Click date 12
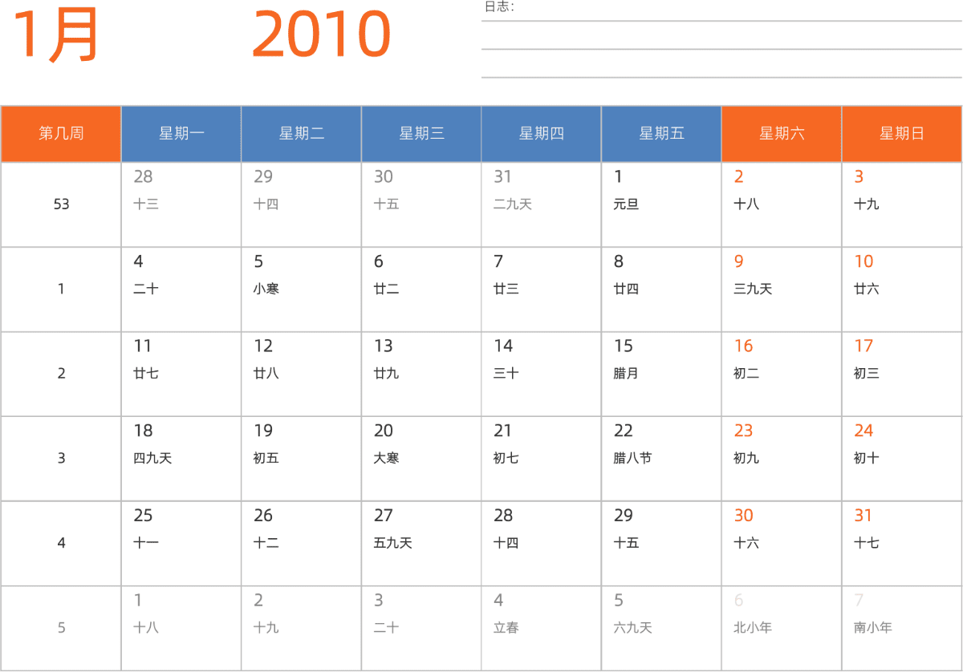963x672 pixels. pos(263,346)
